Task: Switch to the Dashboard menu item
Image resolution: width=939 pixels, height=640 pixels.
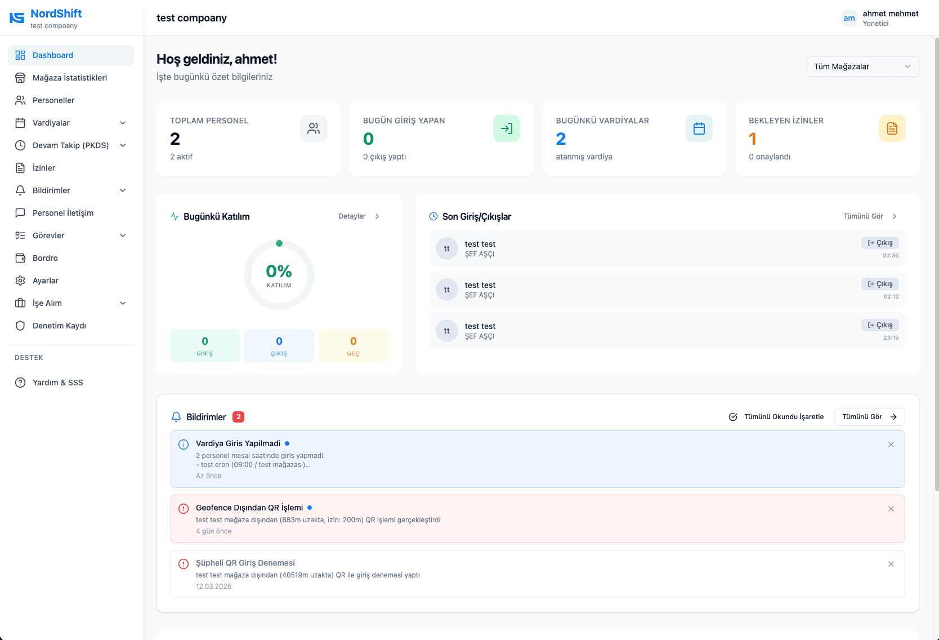Action: (x=53, y=55)
